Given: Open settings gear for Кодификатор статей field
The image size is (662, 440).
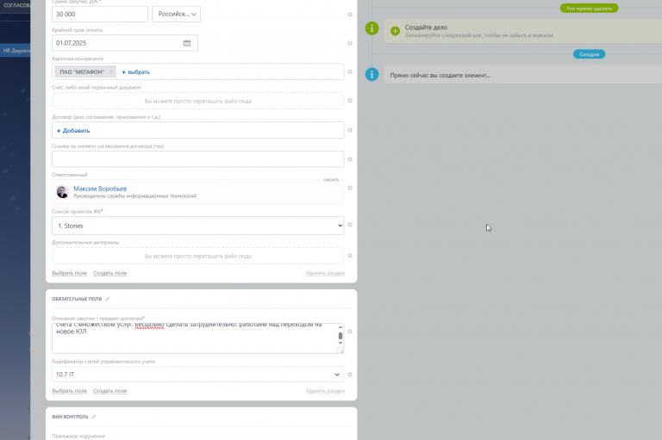Looking at the screenshot, I should click(x=350, y=375).
